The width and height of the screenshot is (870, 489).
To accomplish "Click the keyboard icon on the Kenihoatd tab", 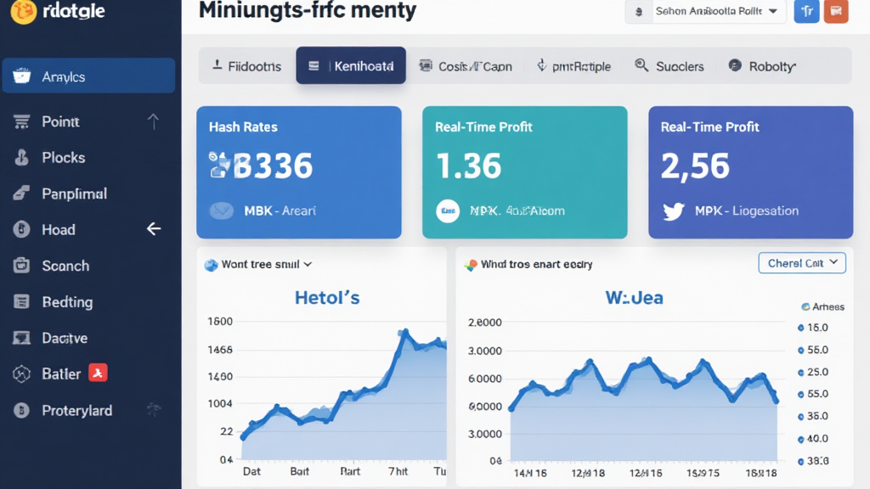I will pyautogui.click(x=312, y=64).
